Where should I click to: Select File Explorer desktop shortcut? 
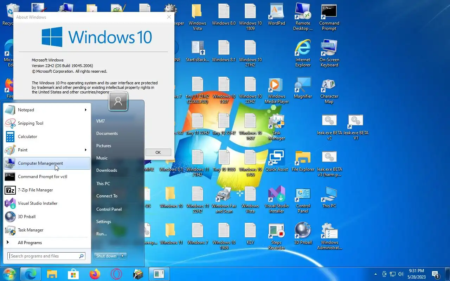(x=303, y=161)
